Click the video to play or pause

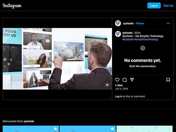pyautogui.click(x=57, y=59)
